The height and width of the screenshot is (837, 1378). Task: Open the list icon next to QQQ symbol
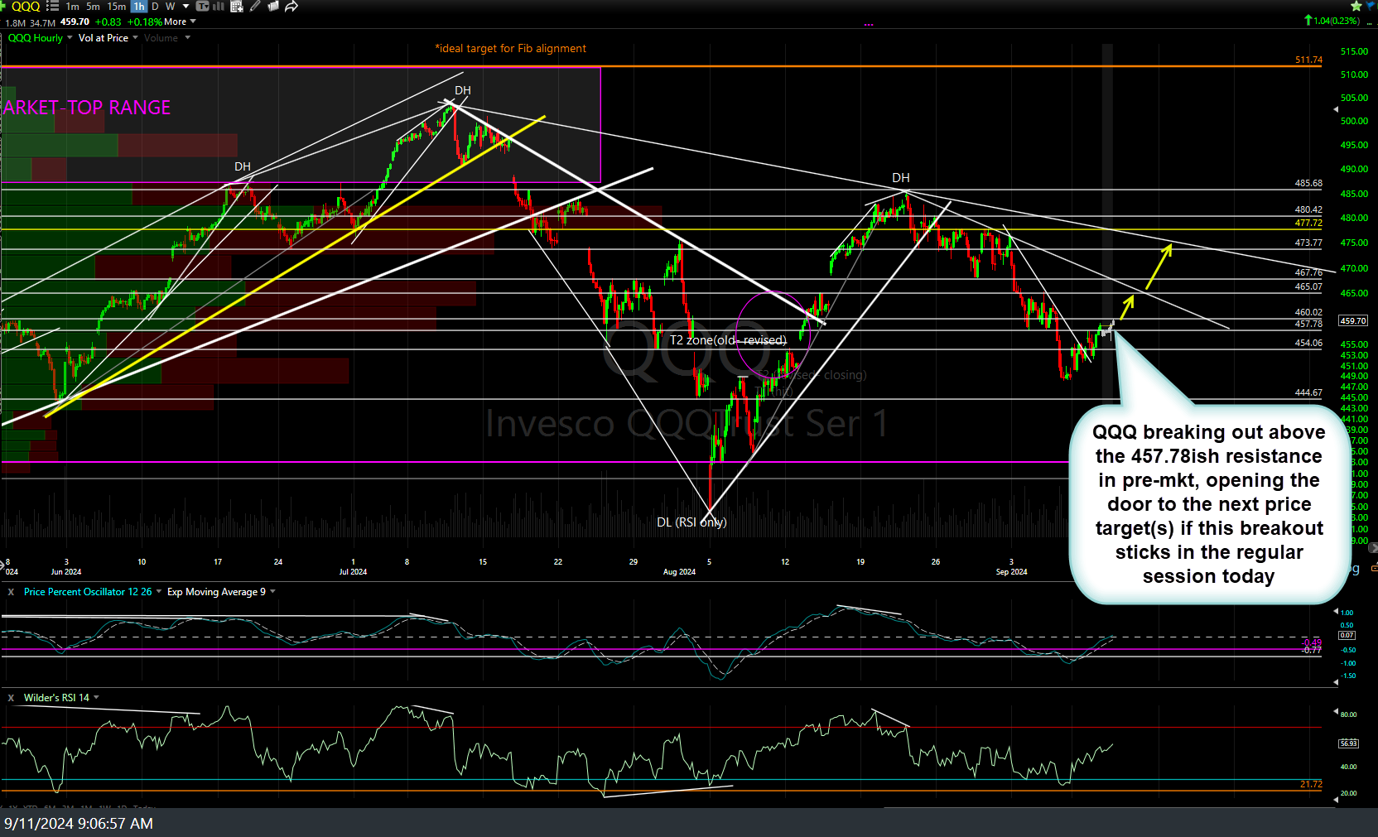coord(51,7)
